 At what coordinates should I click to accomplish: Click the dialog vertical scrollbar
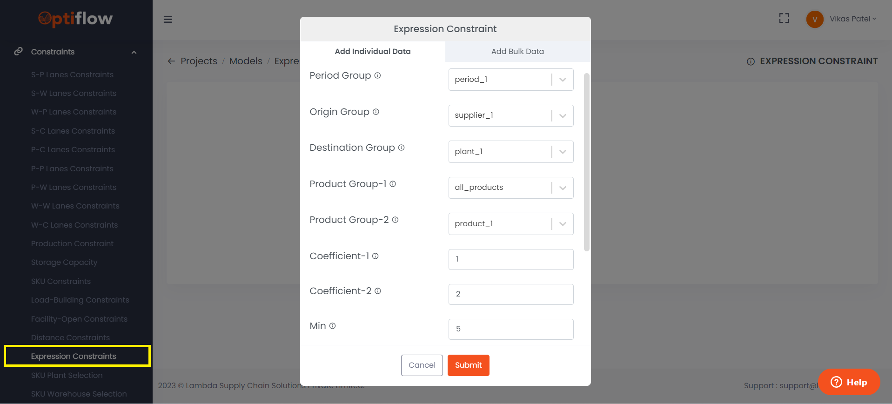(586, 162)
